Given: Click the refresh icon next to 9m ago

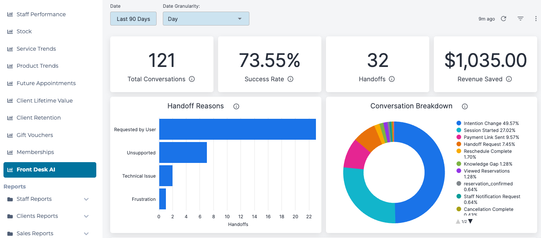Looking at the screenshot, I should point(503,19).
